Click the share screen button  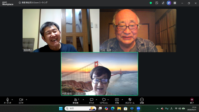coord(117,101)
